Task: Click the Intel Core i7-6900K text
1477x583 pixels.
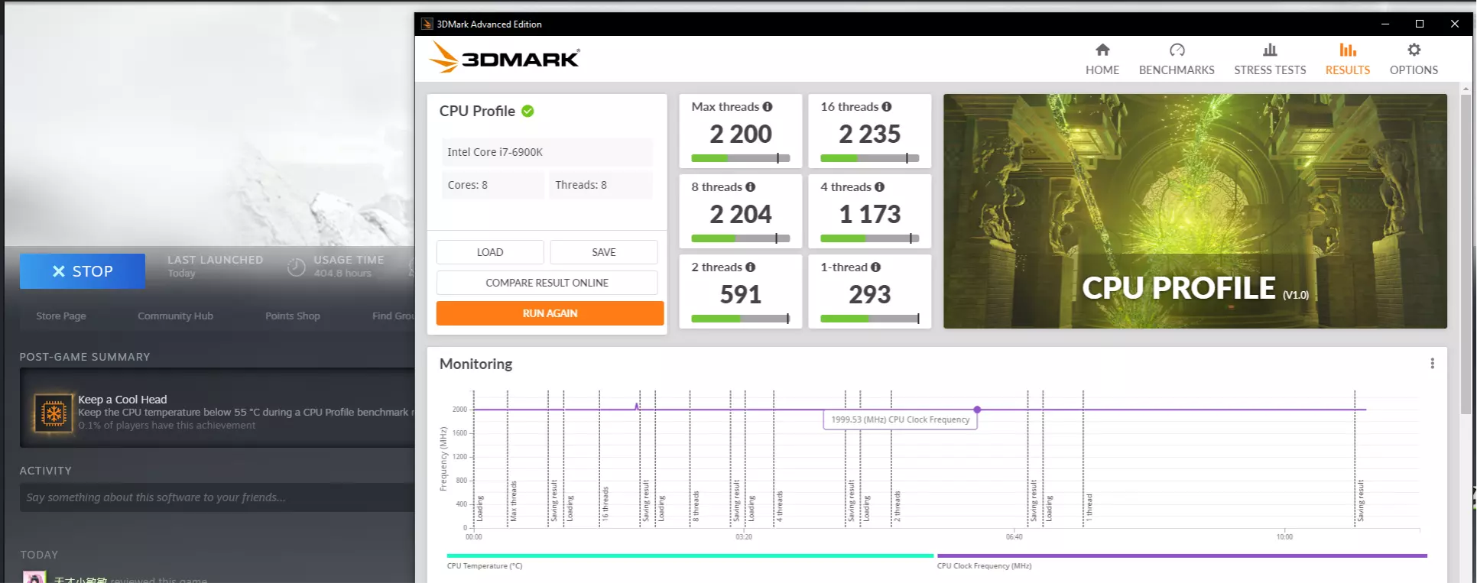Action: (x=495, y=152)
